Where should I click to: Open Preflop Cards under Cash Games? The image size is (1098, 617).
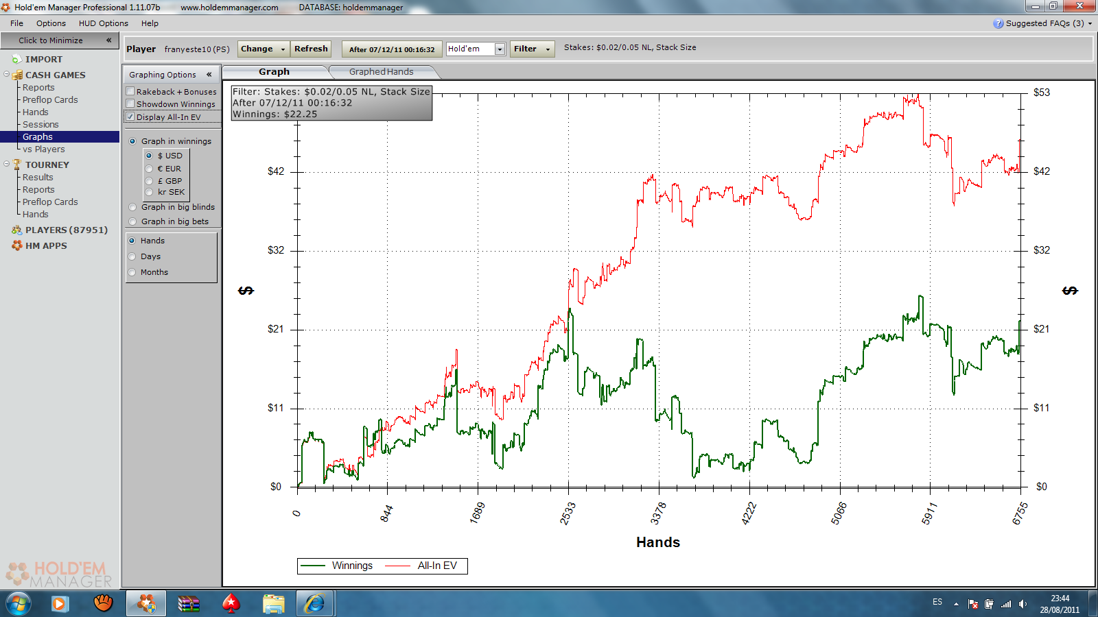click(x=50, y=100)
